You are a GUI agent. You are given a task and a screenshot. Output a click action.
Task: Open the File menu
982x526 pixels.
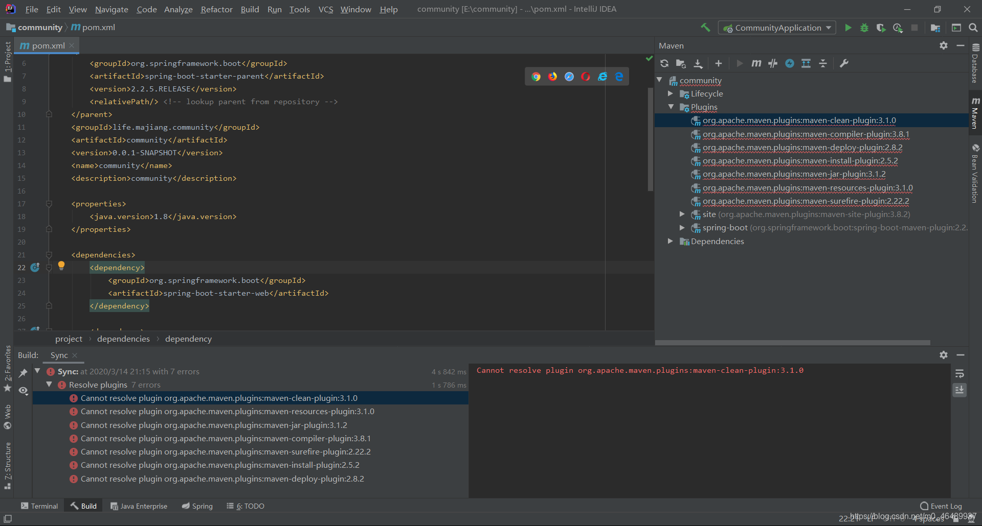[32, 9]
